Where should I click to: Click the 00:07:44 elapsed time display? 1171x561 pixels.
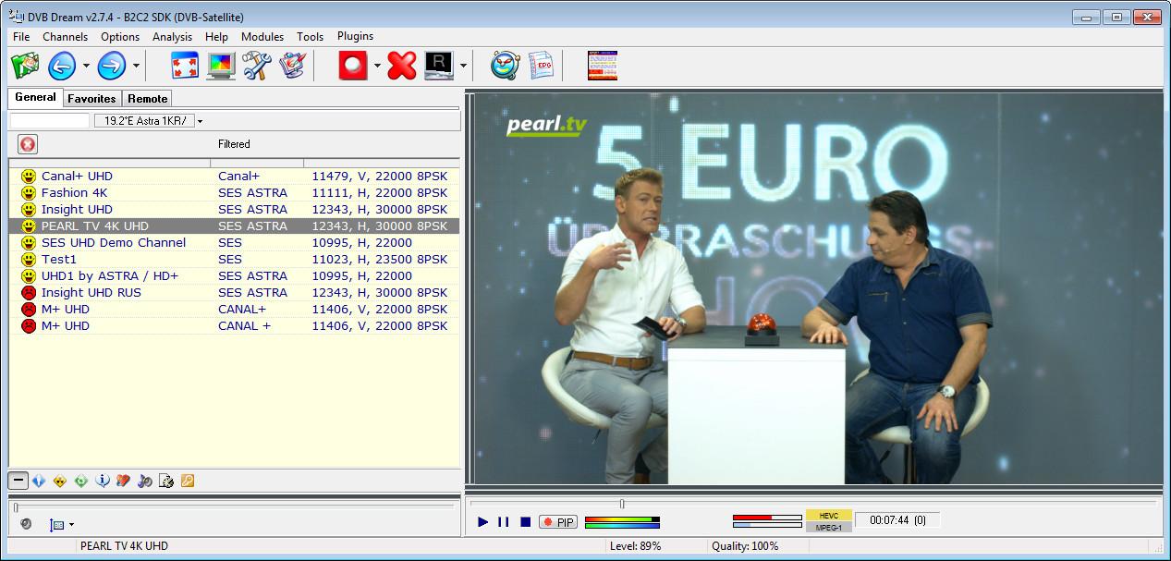897,520
